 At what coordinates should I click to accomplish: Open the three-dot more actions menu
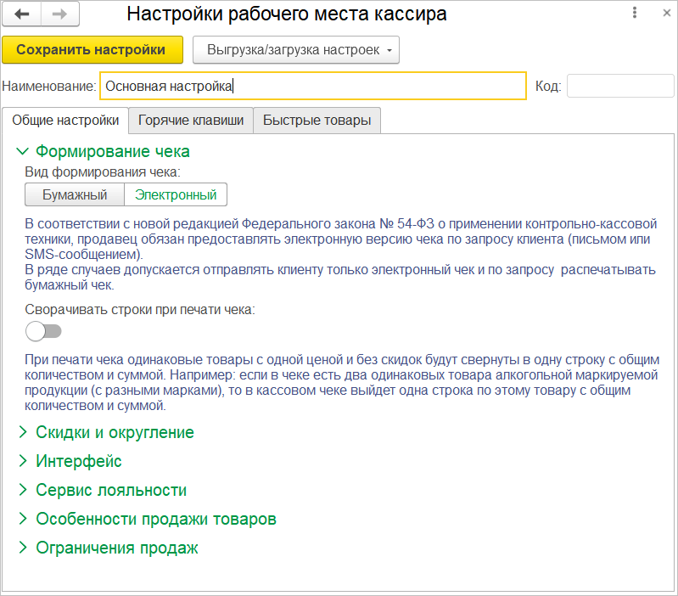point(635,13)
